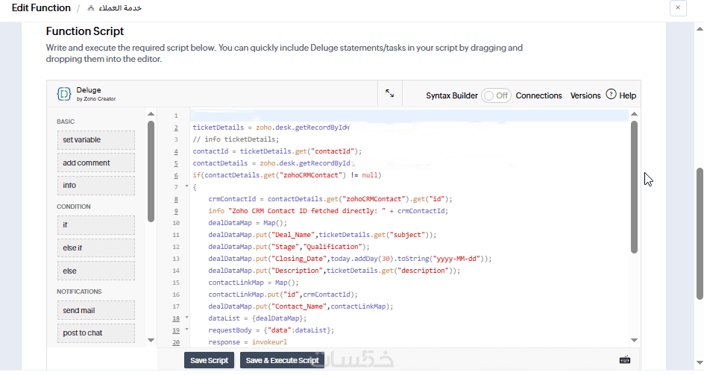Fold the code at line 18

coord(186,318)
